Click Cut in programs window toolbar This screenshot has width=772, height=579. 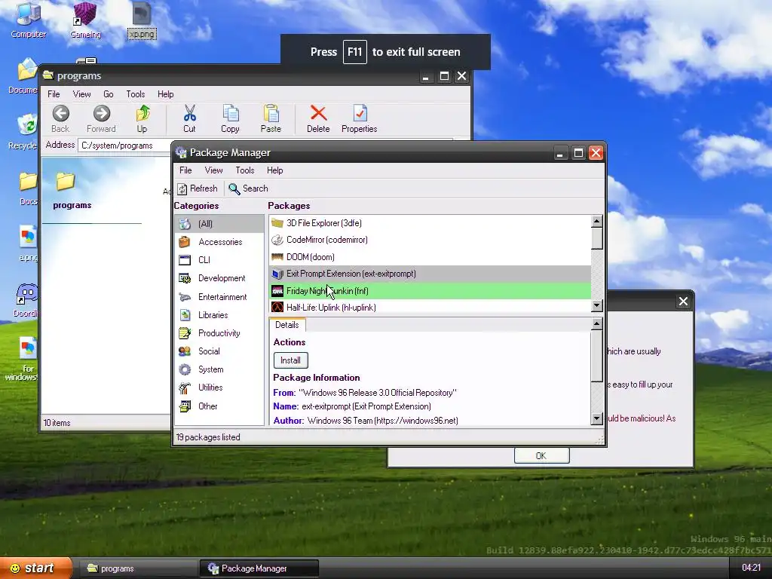(189, 119)
